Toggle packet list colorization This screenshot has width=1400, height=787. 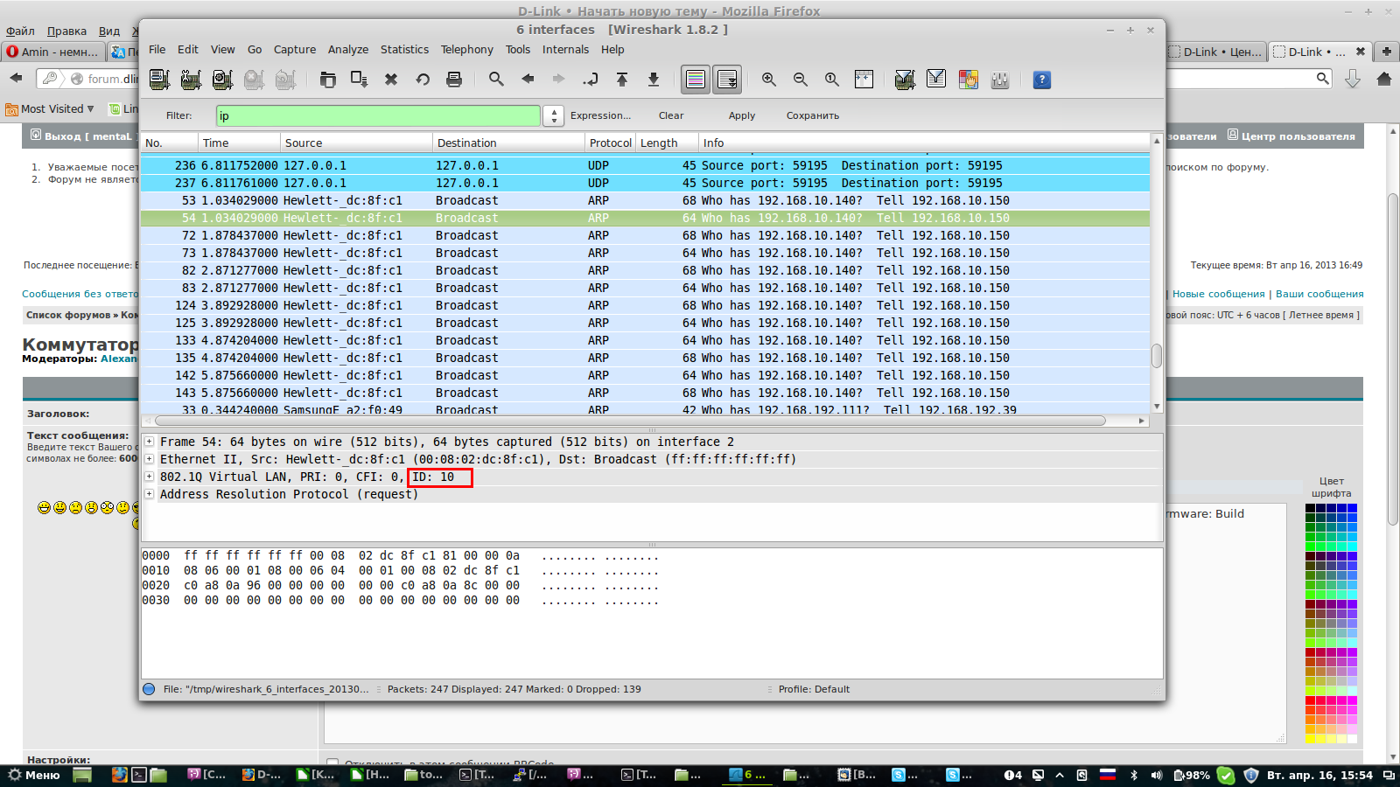tap(696, 80)
